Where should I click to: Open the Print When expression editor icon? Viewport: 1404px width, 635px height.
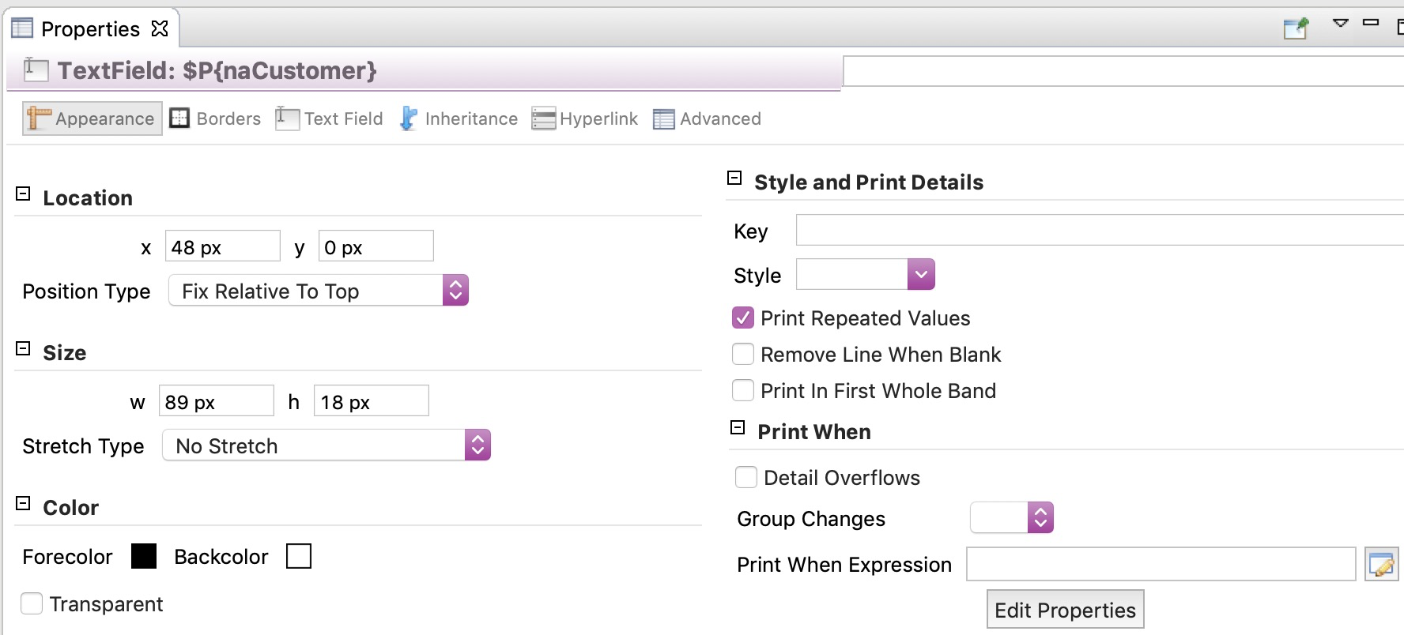click(1382, 565)
